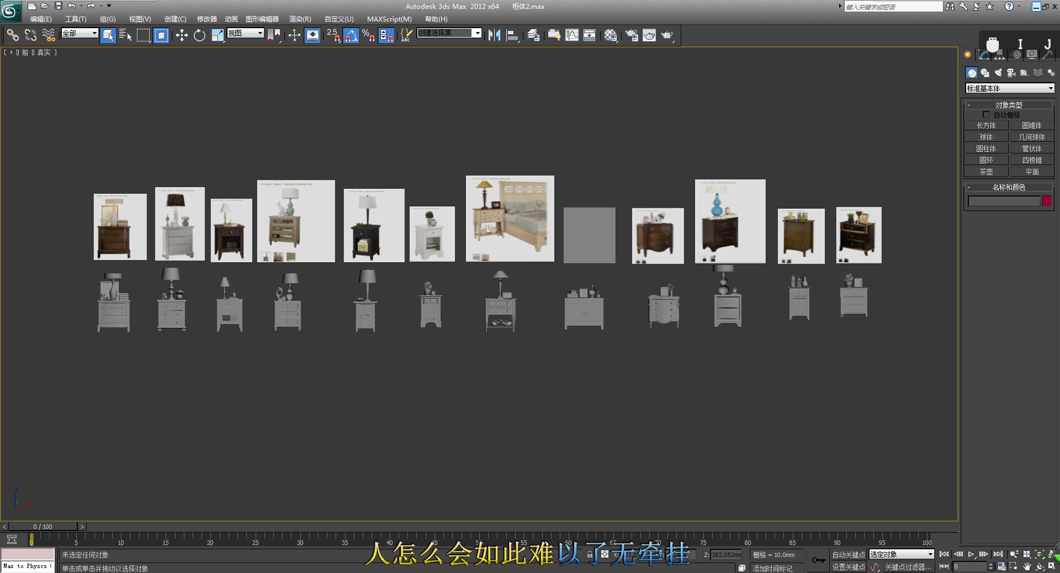Image resolution: width=1060 pixels, height=573 pixels.
Task: Open the 修改器 menu
Action: (207, 19)
